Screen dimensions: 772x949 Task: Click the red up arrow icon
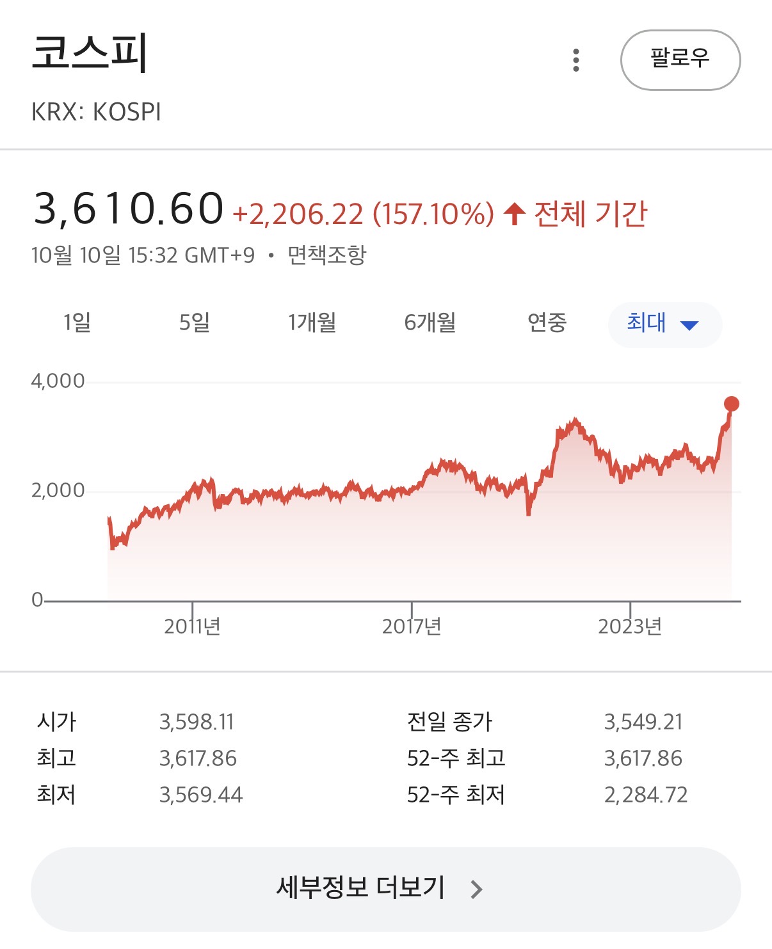[514, 214]
